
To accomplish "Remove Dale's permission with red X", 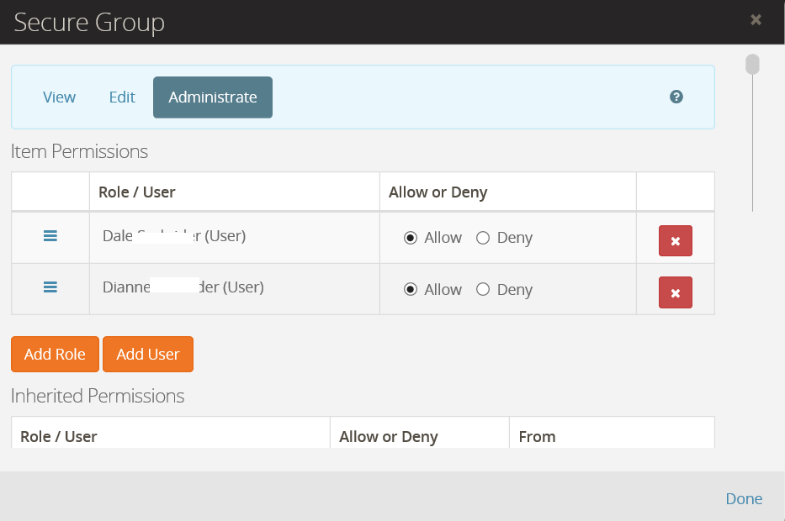I will click(675, 241).
